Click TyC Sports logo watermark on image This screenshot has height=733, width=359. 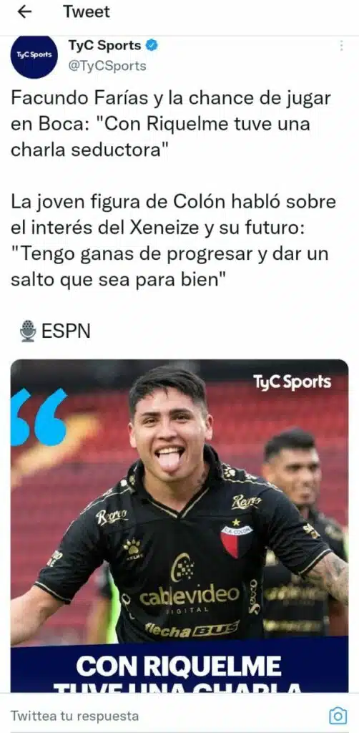(x=292, y=382)
